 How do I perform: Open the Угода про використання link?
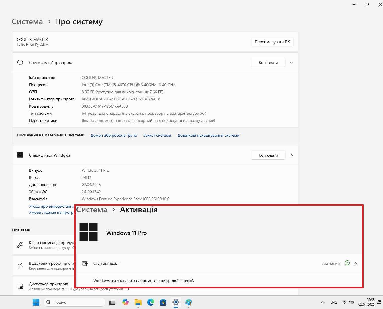pos(52,206)
